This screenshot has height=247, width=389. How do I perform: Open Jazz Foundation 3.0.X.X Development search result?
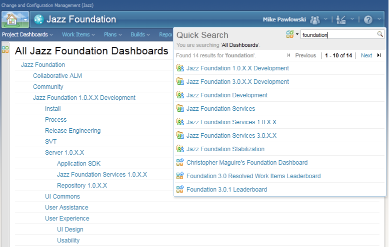pos(237,82)
